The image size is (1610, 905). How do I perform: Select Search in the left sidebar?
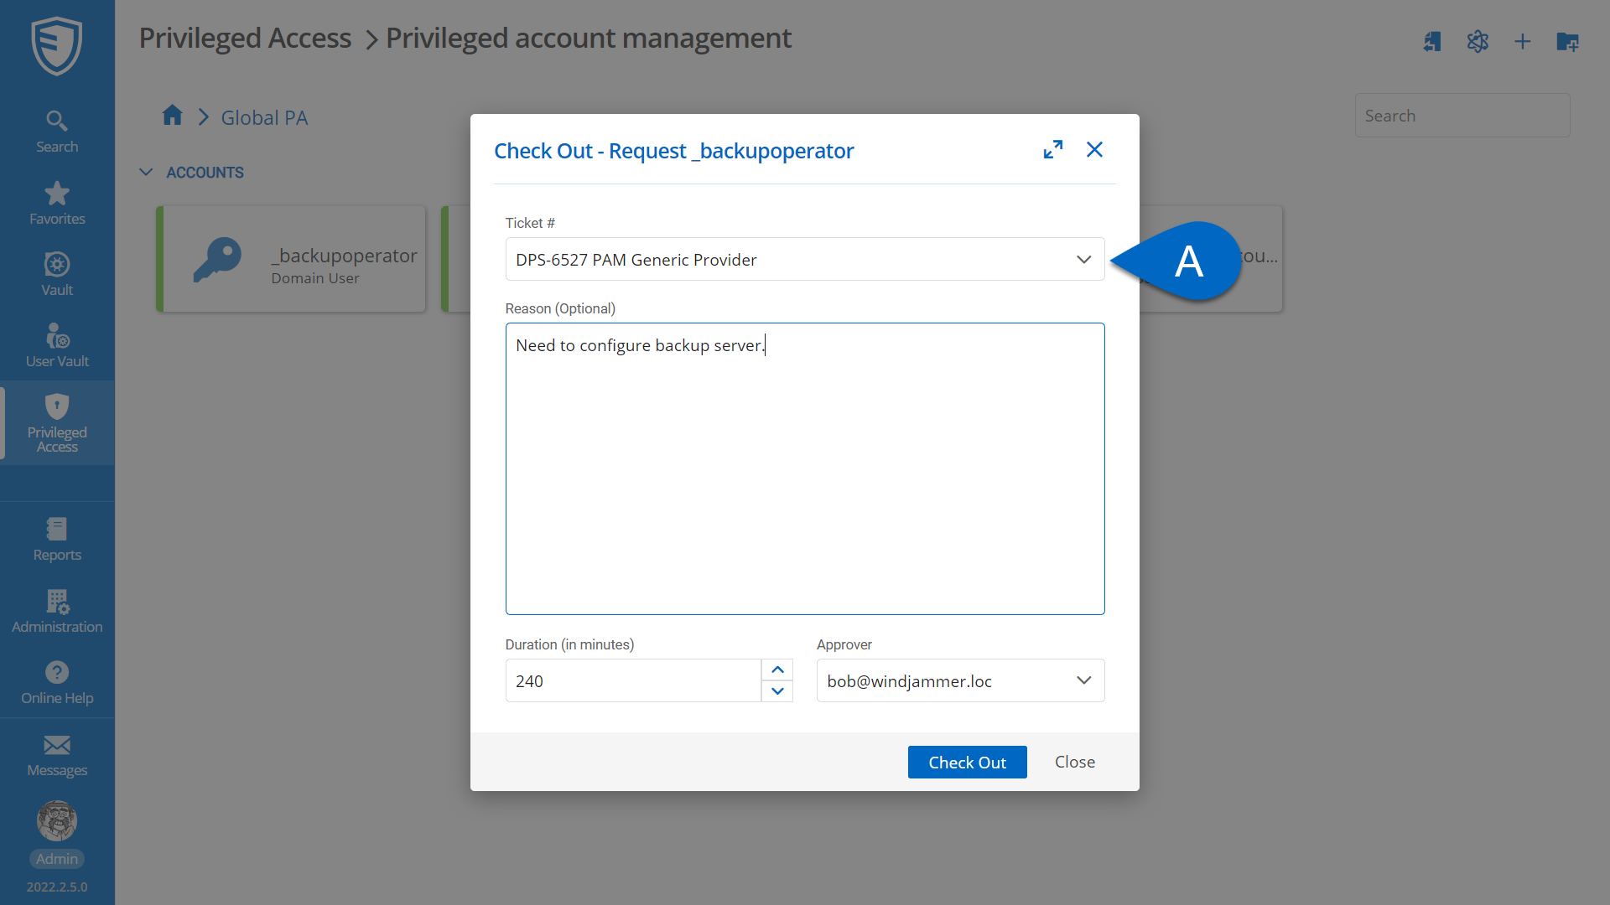click(x=56, y=130)
